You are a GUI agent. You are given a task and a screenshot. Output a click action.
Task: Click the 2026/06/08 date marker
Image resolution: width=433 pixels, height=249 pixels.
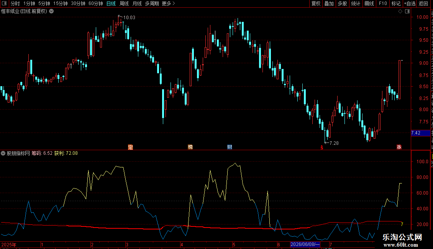coord(305,244)
